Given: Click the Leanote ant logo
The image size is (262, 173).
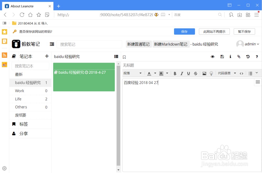Looking at the screenshot, I should click(x=16, y=44).
